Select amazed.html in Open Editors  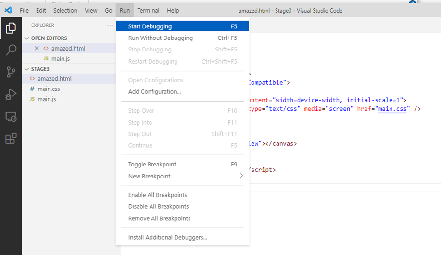(69, 49)
